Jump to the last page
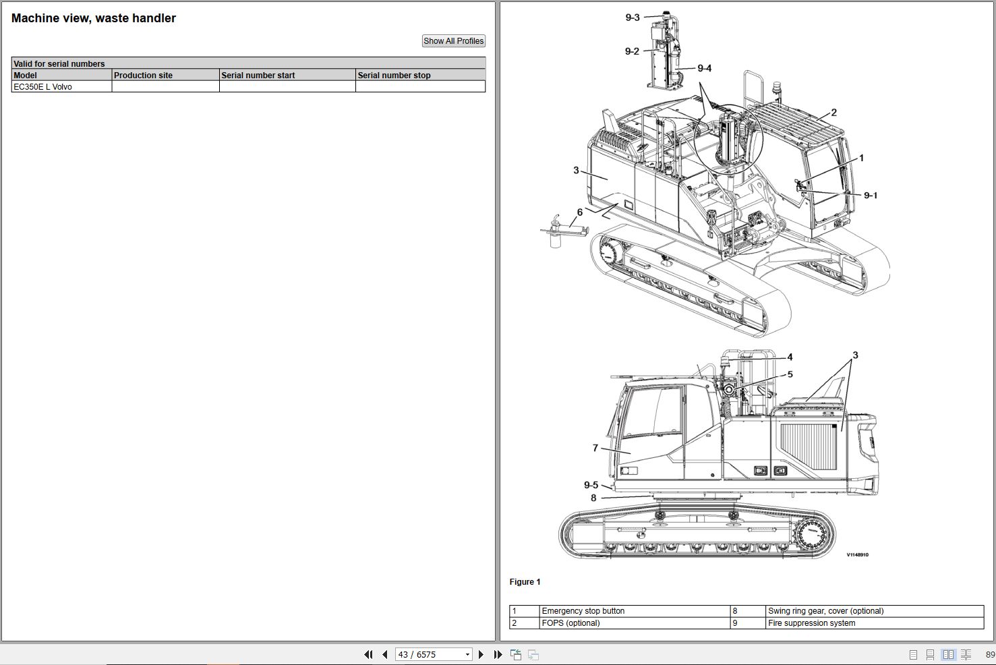 (498, 654)
